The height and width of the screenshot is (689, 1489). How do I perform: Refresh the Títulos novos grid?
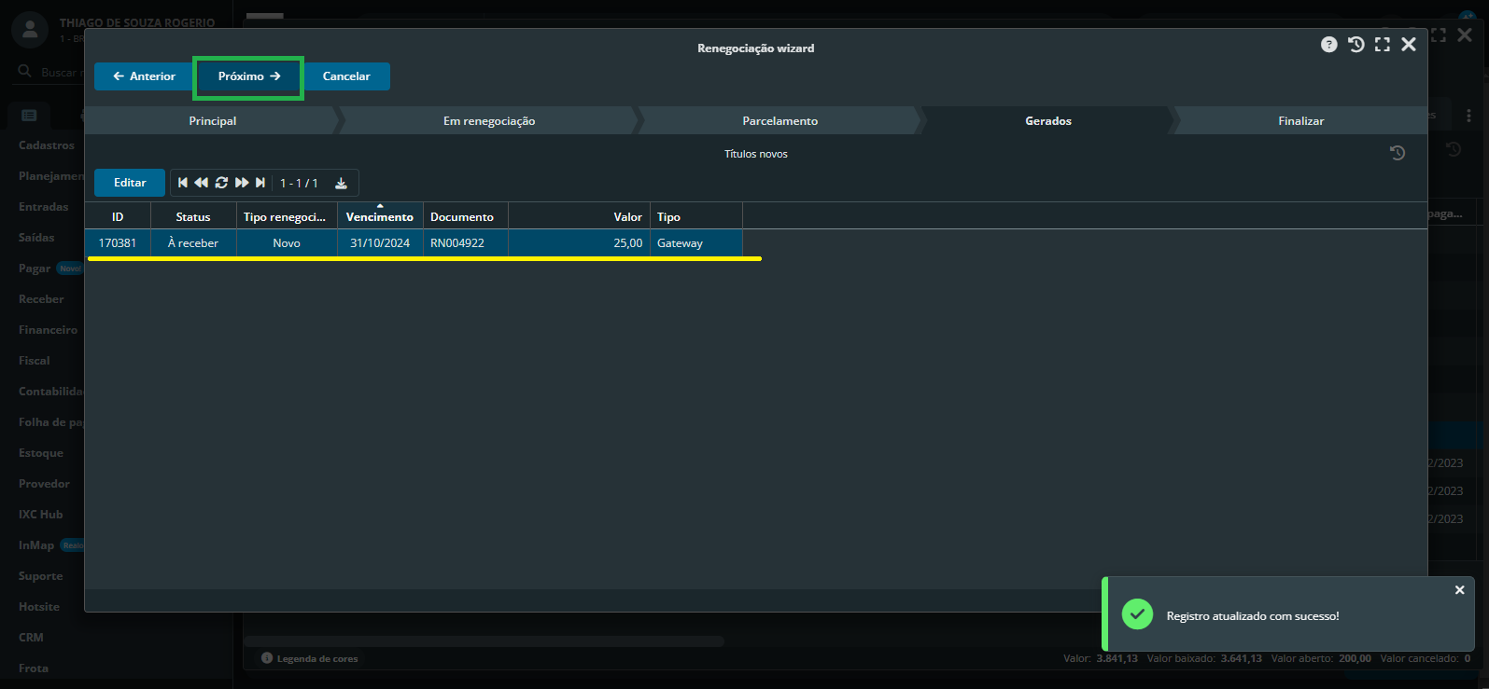pyautogui.click(x=221, y=183)
